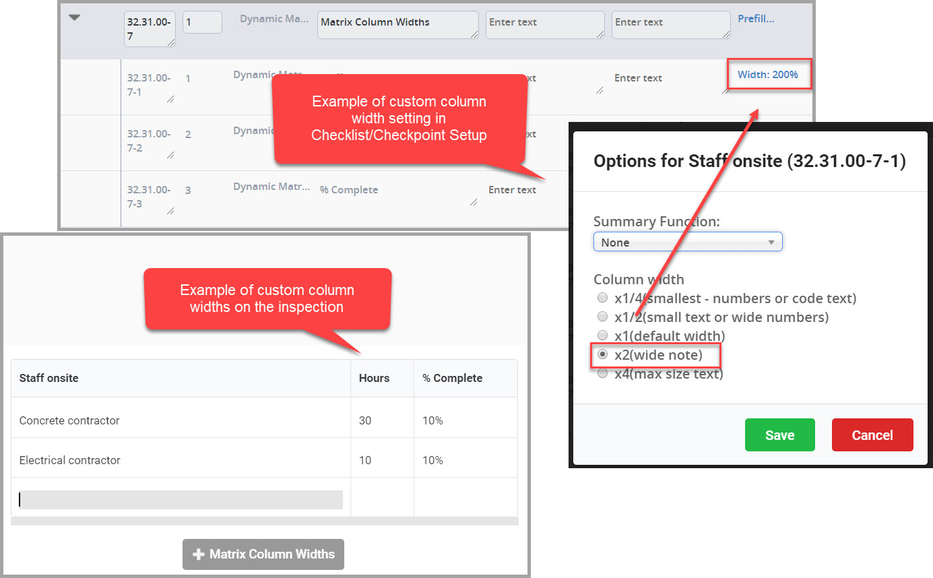Click the empty Staff onsite input row
933x578 pixels.
coord(180,499)
